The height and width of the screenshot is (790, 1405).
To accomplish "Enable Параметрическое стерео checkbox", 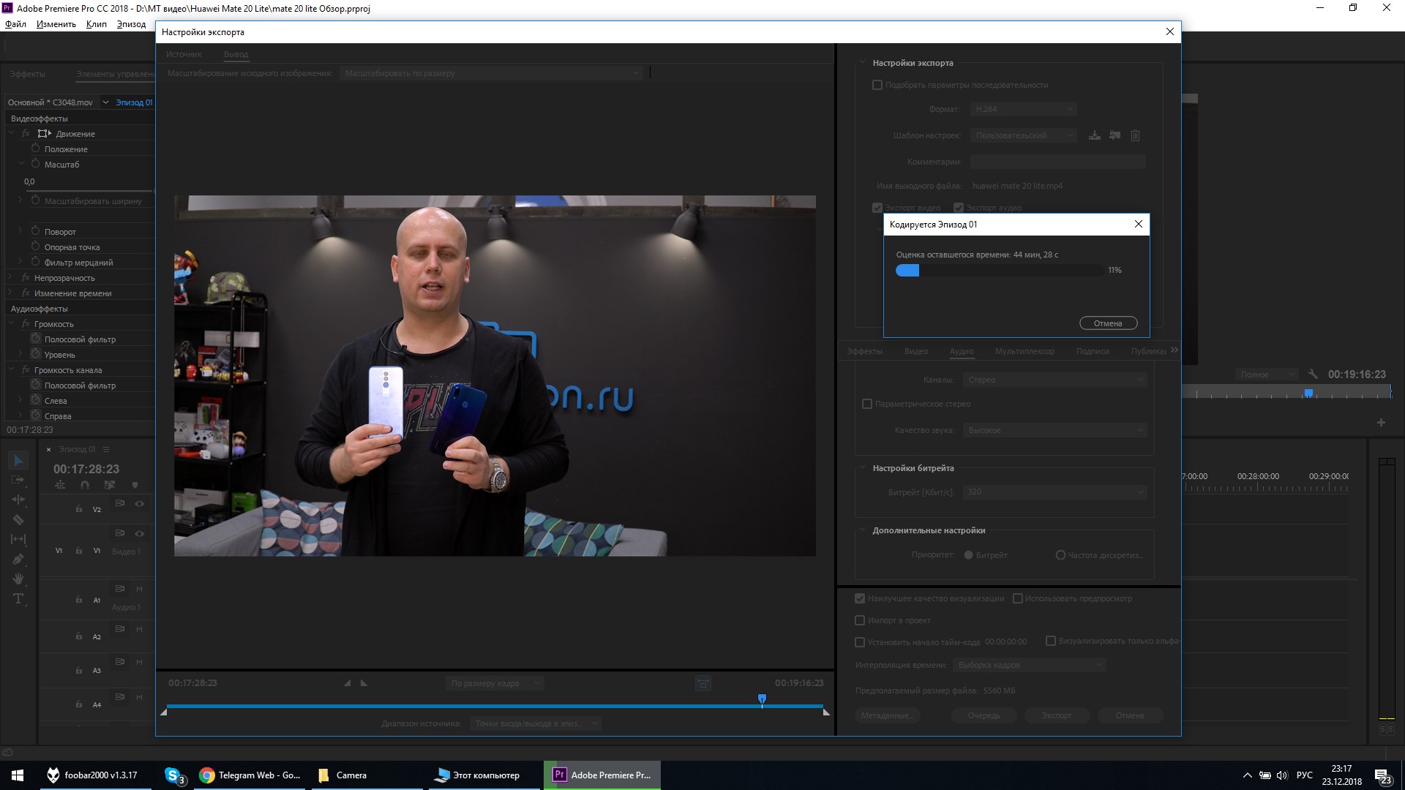I will click(x=867, y=404).
